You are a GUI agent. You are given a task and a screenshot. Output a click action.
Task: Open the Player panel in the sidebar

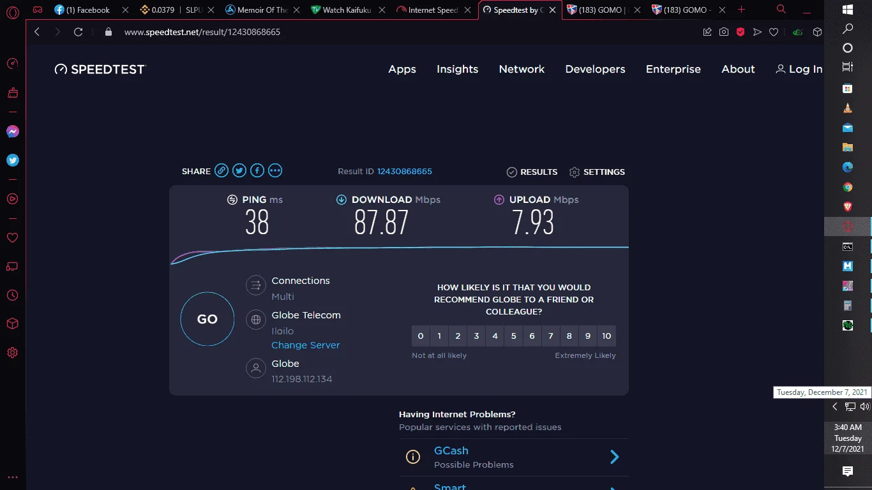pos(13,198)
